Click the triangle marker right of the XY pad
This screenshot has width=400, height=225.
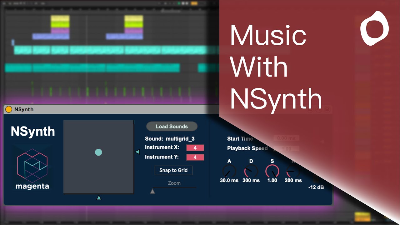[x=137, y=152]
